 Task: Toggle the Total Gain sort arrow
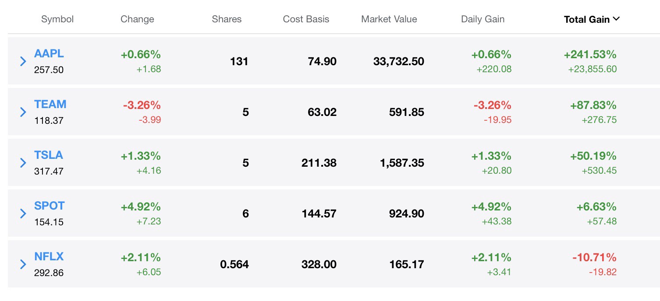(616, 19)
